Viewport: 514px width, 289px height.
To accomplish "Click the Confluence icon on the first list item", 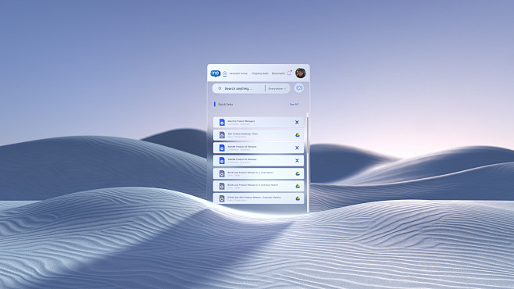I will point(297,122).
